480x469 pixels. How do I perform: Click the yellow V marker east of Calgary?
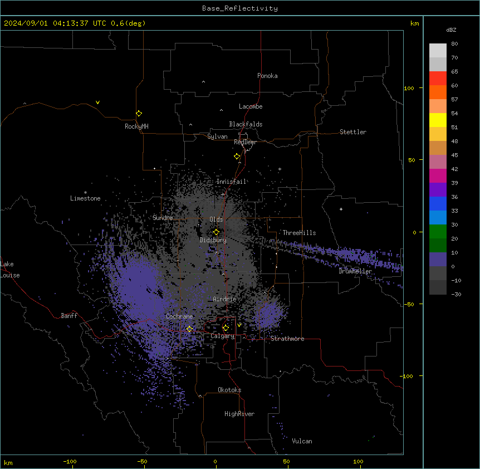pyautogui.click(x=239, y=325)
